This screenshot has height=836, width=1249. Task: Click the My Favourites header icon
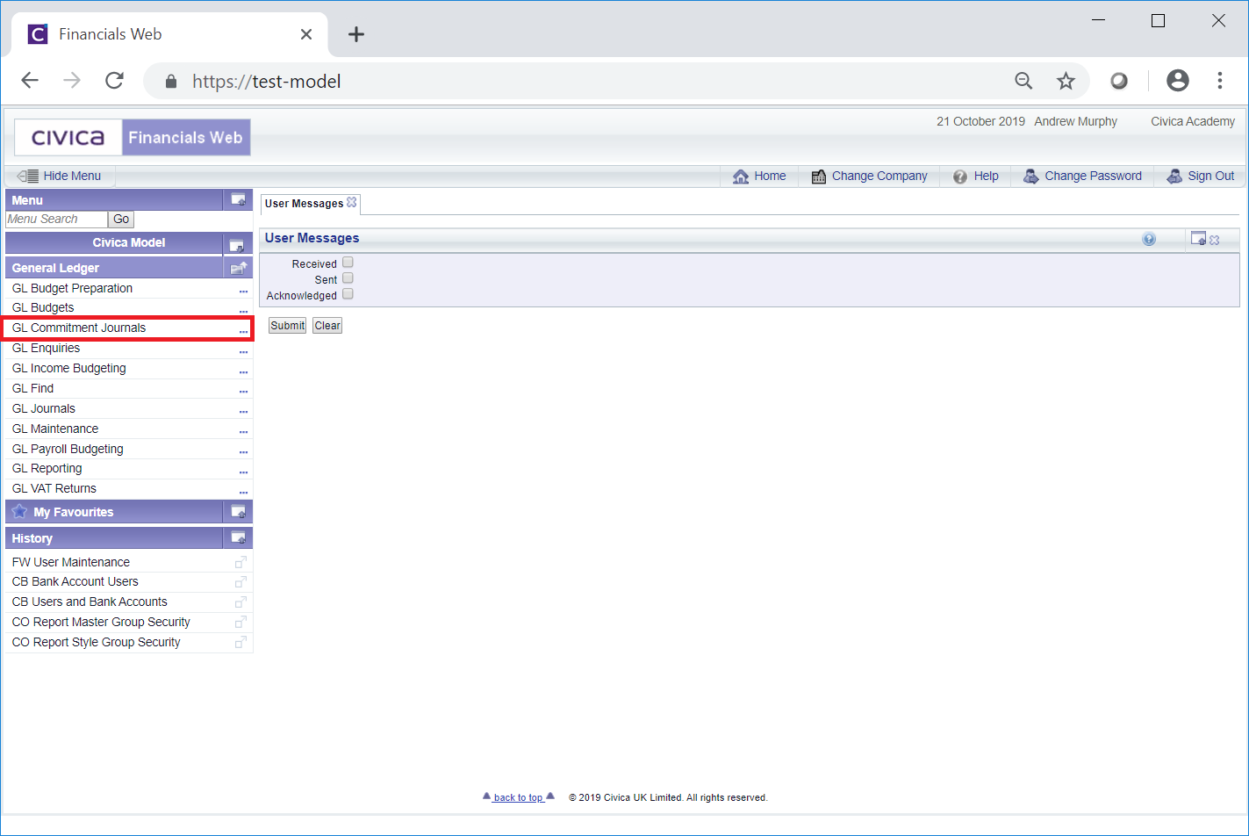[x=238, y=511]
